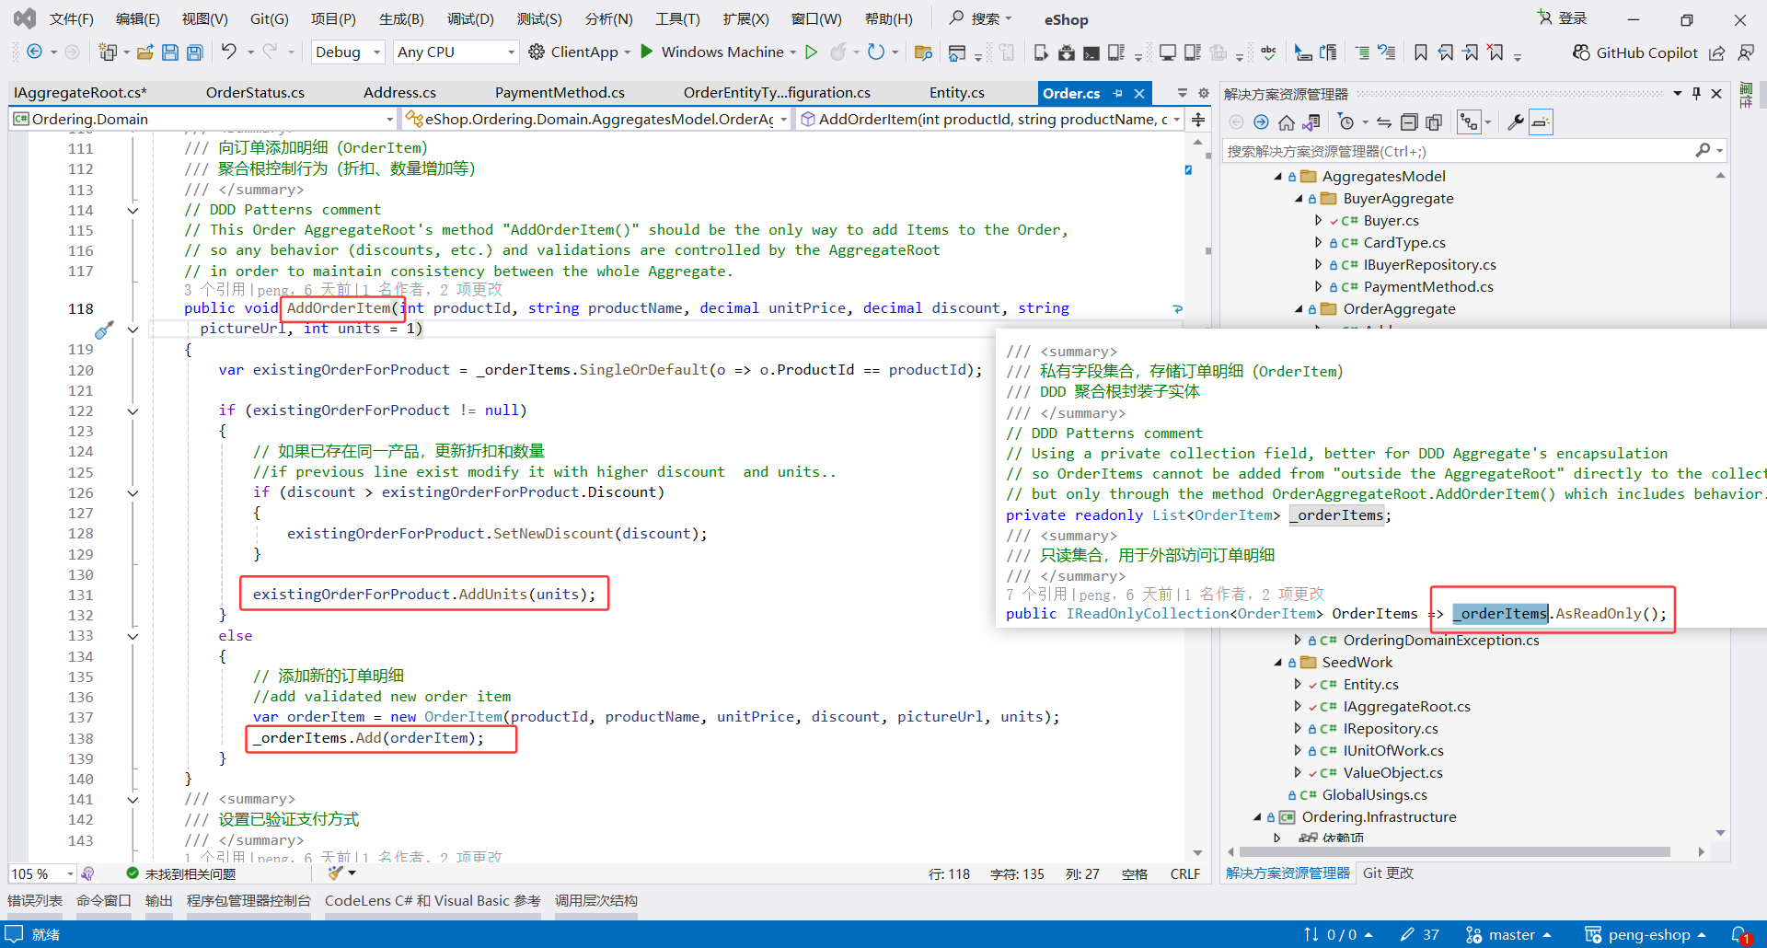Click the Open File folder icon
This screenshot has width=1767, height=948.
145,52
